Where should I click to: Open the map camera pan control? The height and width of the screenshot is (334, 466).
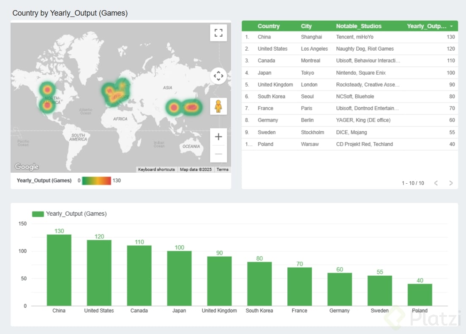(218, 76)
